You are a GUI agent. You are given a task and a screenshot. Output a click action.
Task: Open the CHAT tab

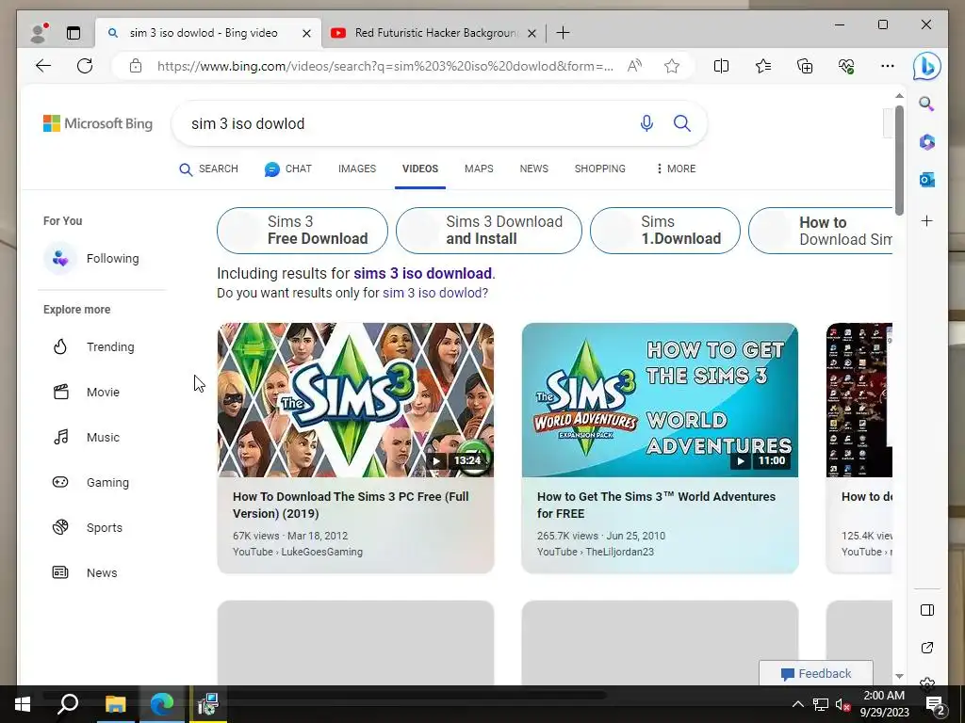(x=288, y=169)
